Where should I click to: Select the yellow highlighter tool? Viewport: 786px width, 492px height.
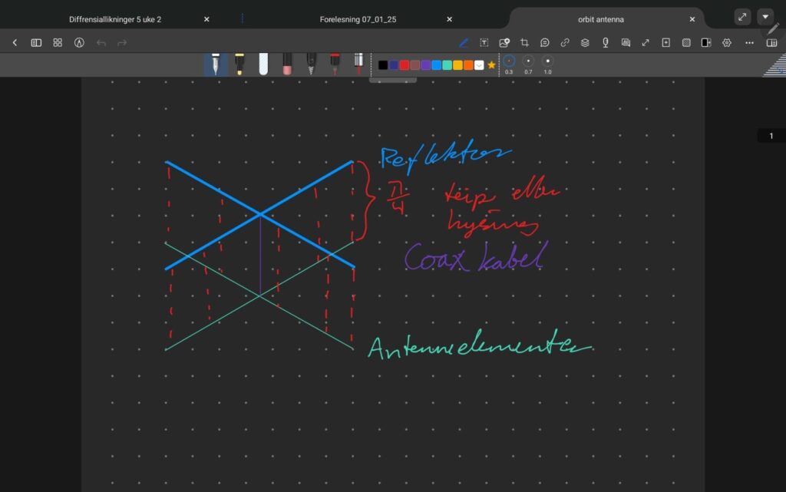coord(239,64)
